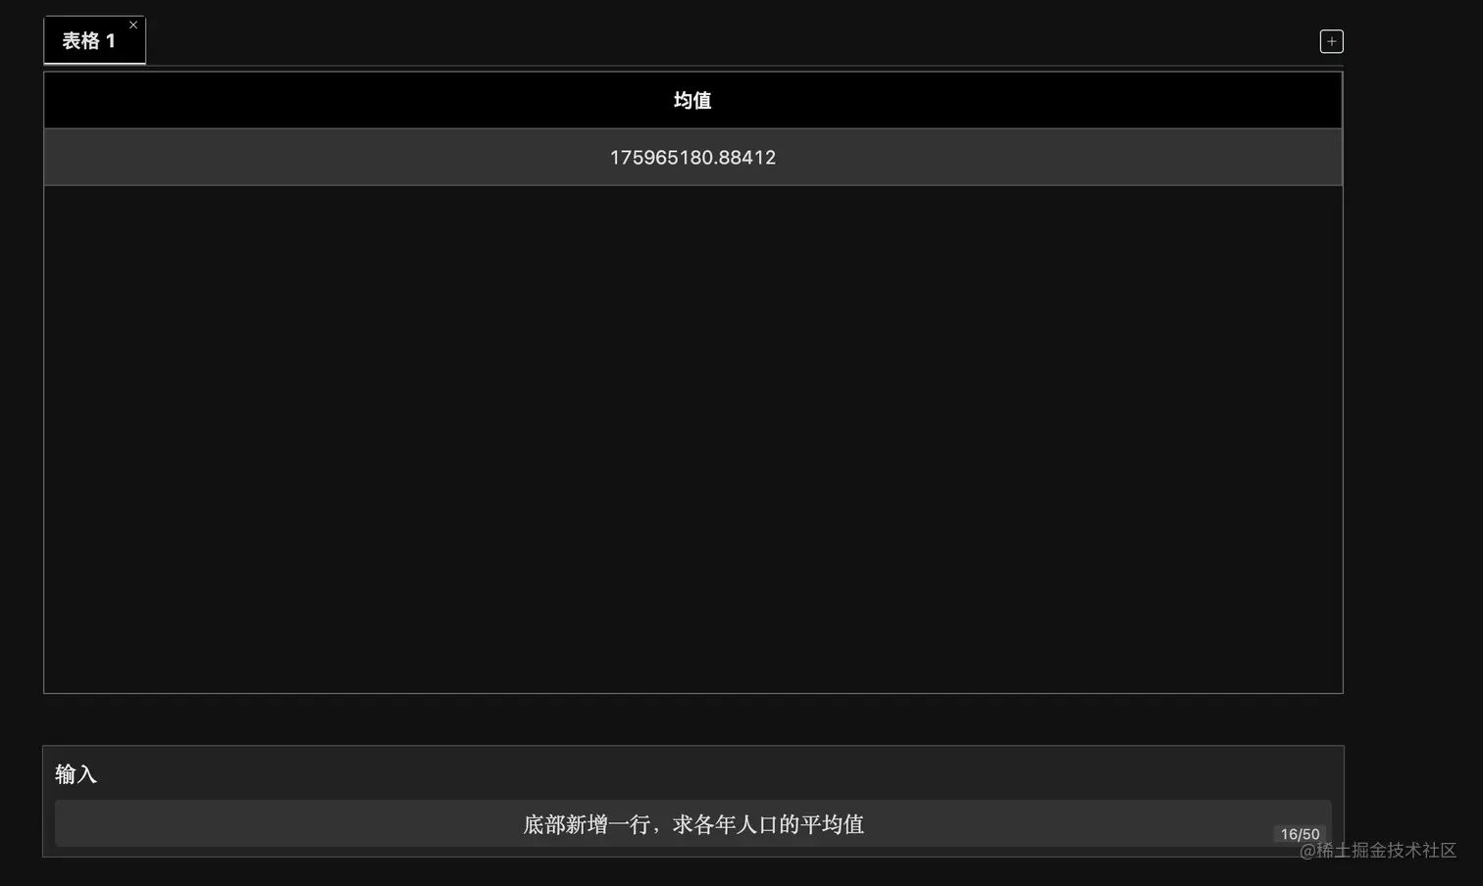Focus the prompt input field

[x=692, y=823]
